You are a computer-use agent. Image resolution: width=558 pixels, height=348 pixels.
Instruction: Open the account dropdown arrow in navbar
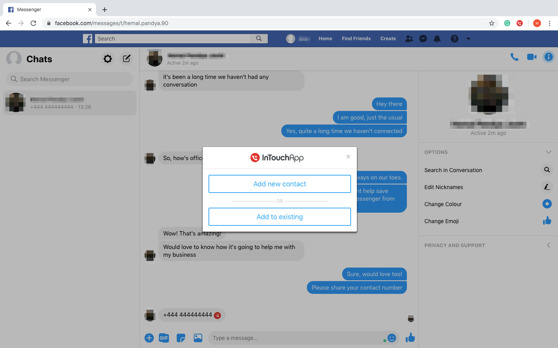click(x=468, y=39)
